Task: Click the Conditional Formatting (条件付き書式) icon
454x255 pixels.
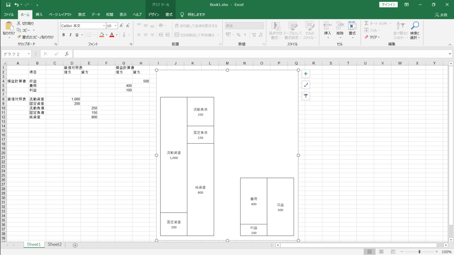Action: pyautogui.click(x=276, y=26)
